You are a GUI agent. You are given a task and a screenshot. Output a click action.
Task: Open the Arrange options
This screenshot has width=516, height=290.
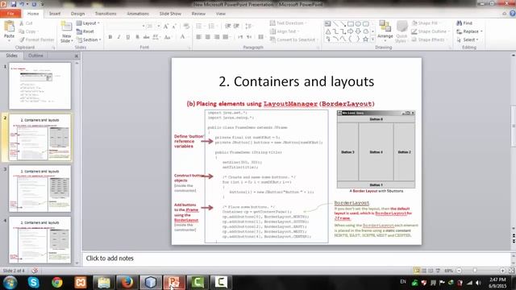tap(385, 31)
